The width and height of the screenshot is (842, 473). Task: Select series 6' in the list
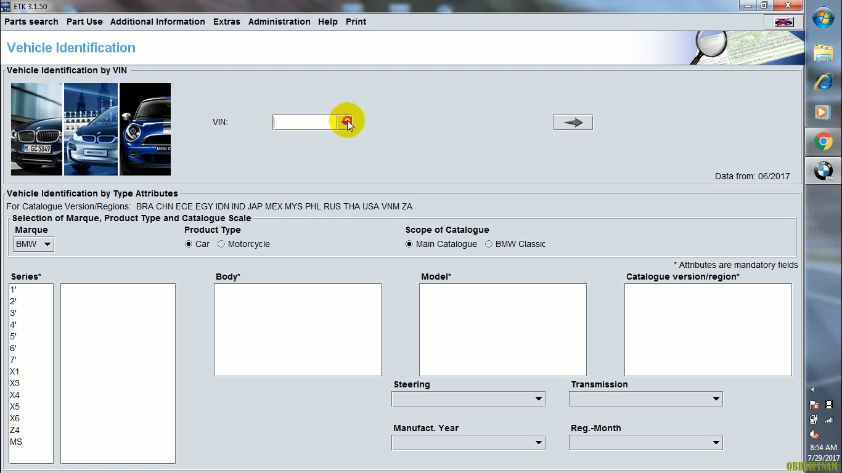pyautogui.click(x=31, y=348)
